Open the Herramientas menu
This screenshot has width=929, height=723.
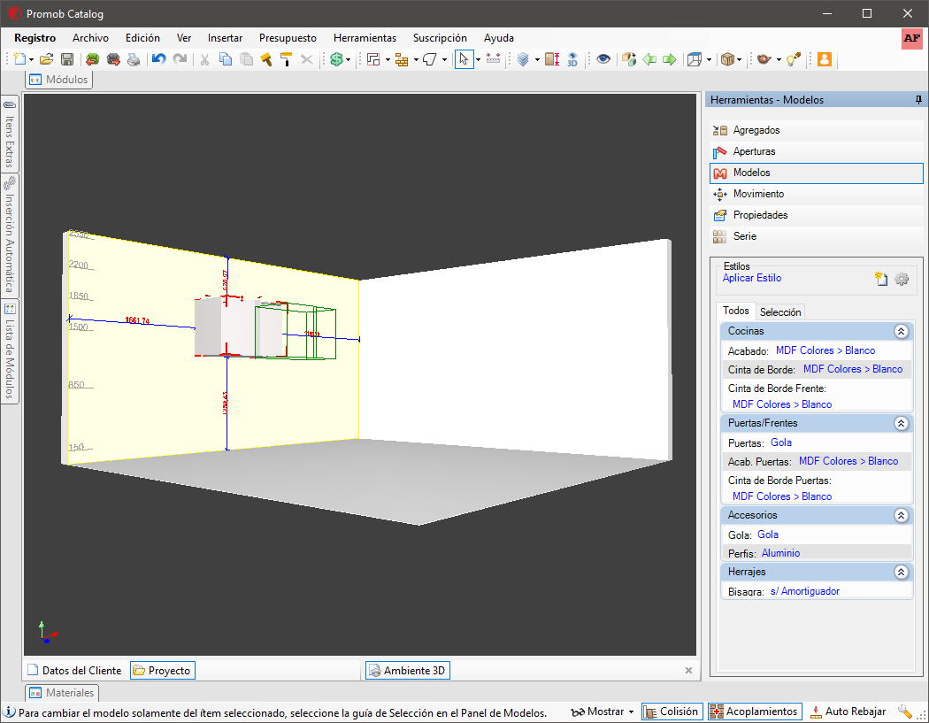point(365,38)
